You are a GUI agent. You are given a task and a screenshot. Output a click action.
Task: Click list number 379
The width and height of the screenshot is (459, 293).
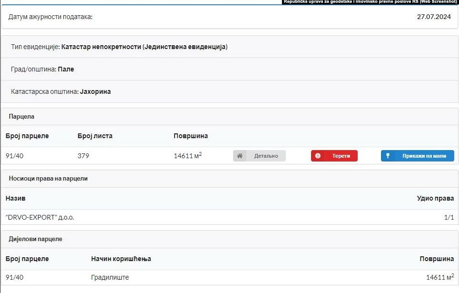[83, 156]
